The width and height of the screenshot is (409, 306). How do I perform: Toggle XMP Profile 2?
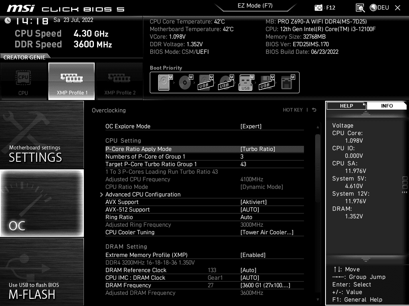(x=120, y=81)
